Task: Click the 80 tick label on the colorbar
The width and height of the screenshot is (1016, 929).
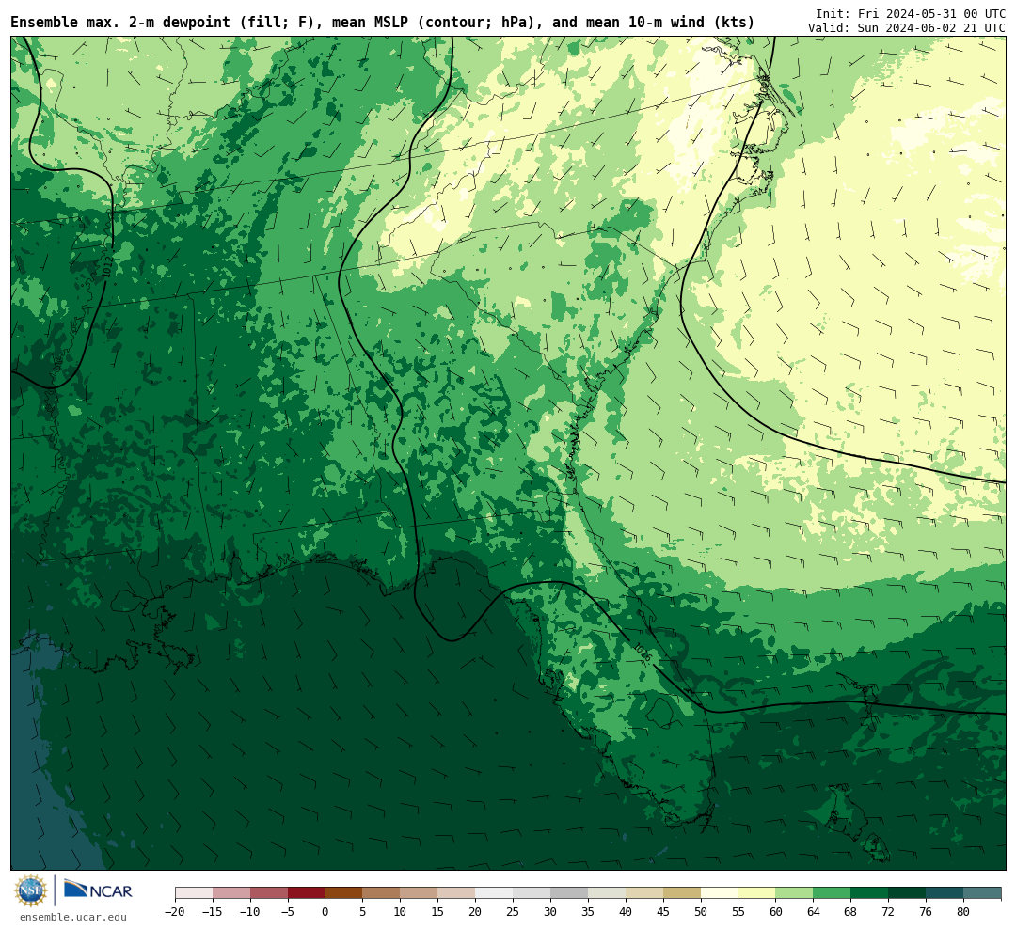Action: [964, 912]
